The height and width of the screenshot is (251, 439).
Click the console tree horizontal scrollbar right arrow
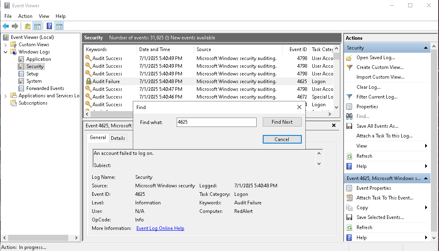tap(76, 238)
